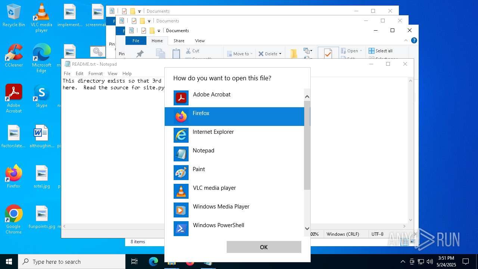This screenshot has width=478, height=269.
Task: Open Notepad's File menu
Action: 67,74
